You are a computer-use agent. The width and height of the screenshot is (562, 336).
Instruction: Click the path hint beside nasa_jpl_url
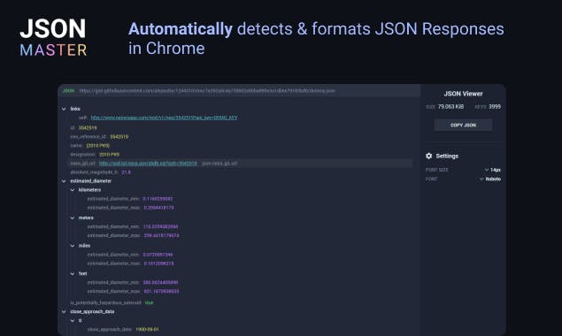point(219,164)
